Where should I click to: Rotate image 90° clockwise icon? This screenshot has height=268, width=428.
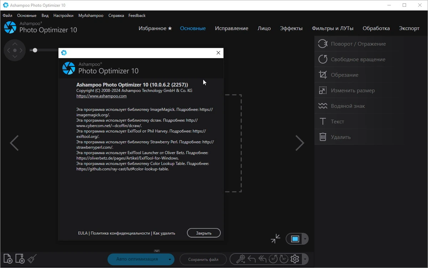pyautogui.click(x=284, y=259)
